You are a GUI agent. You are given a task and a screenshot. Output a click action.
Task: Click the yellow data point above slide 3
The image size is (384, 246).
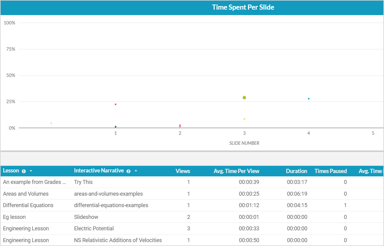tap(244, 119)
